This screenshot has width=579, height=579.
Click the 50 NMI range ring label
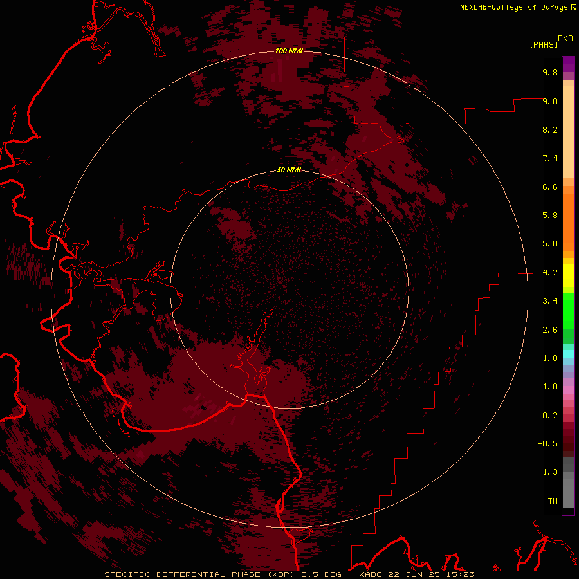(x=289, y=170)
